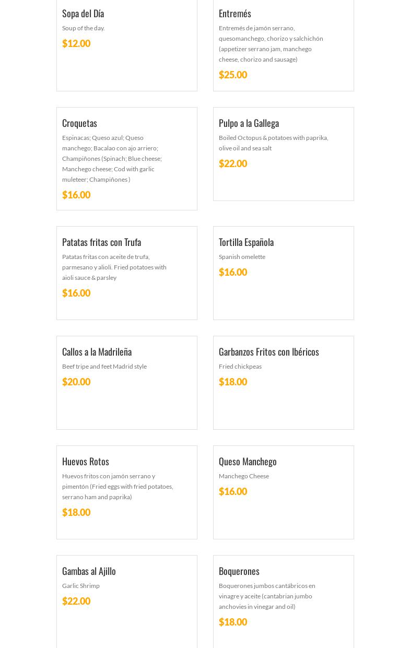The height and width of the screenshot is (648, 410).
Task: Click the 'Spanish omelette' description text
Action: [x=242, y=257]
